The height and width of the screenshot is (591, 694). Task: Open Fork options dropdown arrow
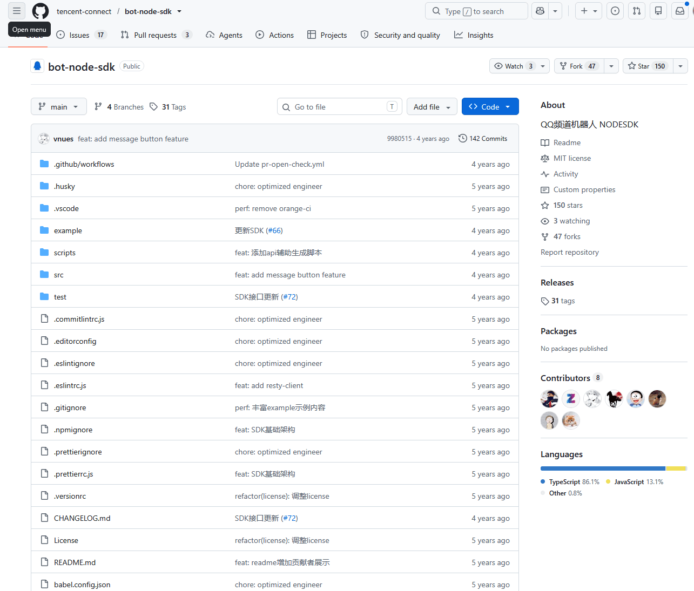[611, 66]
